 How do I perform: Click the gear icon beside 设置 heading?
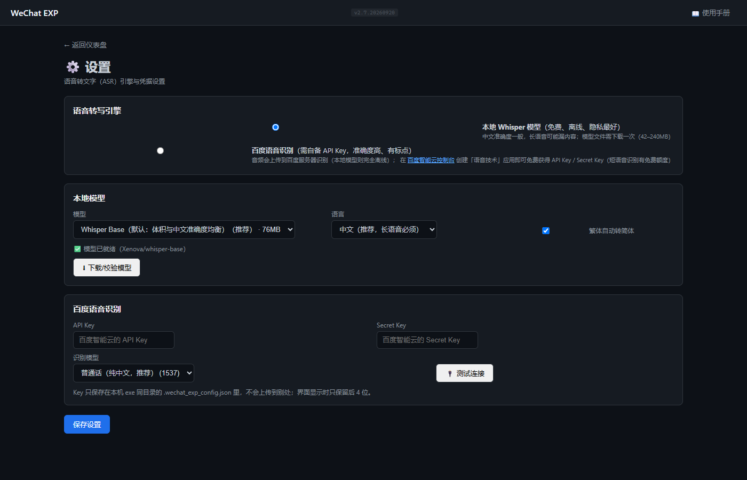(x=73, y=67)
